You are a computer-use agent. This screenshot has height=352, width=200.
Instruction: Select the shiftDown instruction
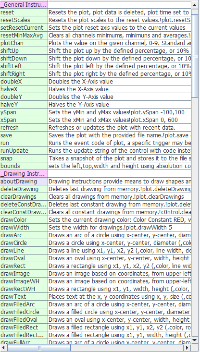(96, 59)
